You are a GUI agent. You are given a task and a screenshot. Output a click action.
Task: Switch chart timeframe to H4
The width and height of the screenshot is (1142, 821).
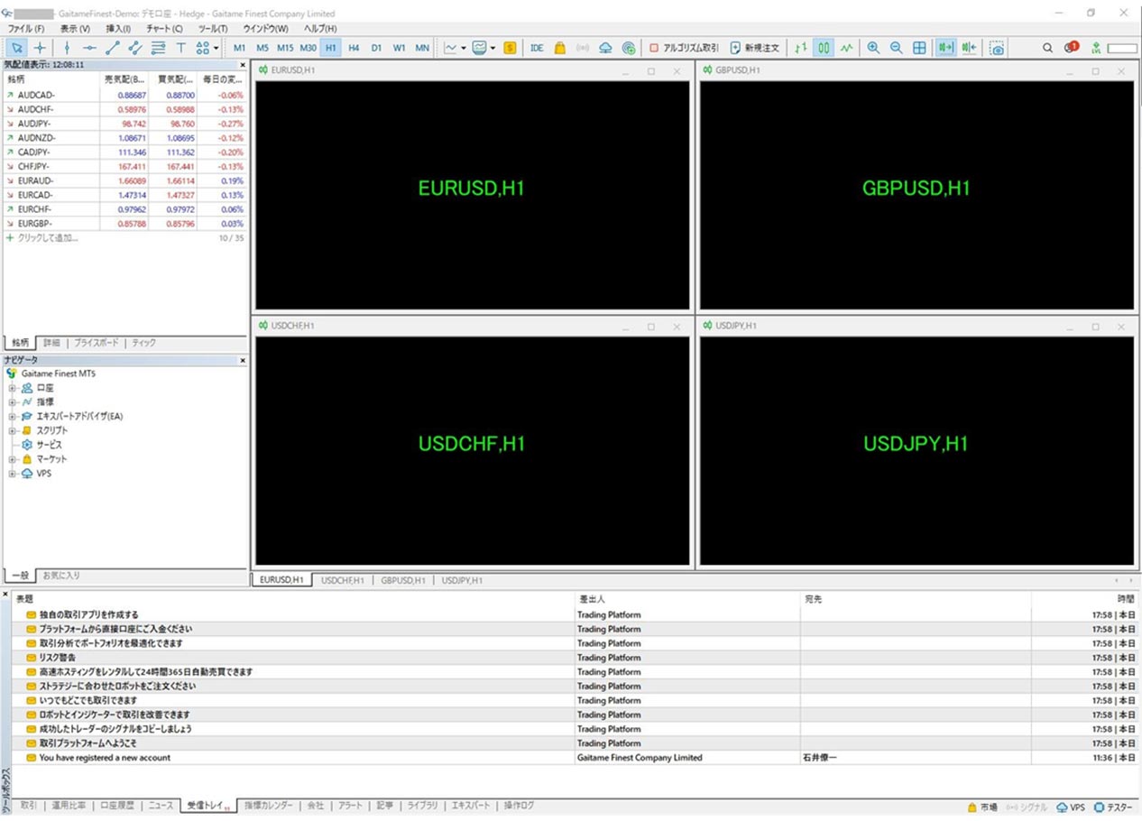pos(354,48)
